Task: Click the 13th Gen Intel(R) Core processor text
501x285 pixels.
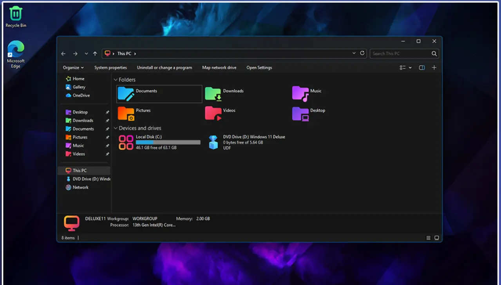Action: pos(154,225)
